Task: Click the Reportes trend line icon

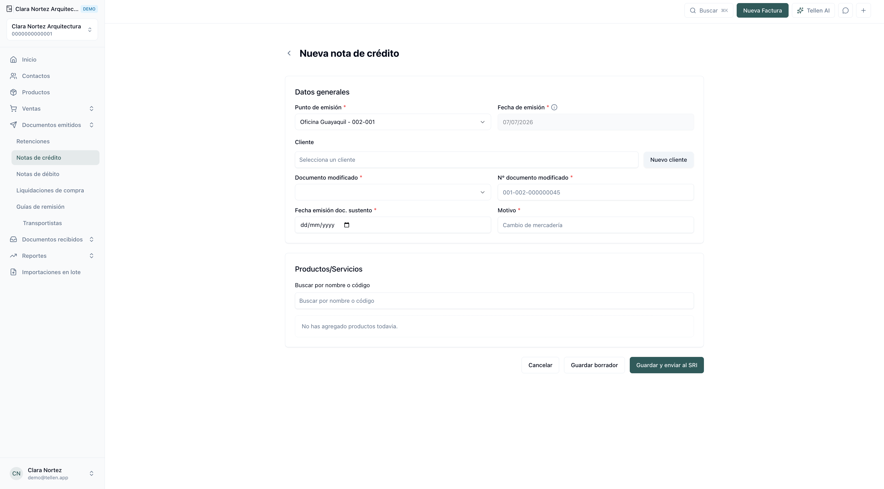Action: tap(13, 256)
